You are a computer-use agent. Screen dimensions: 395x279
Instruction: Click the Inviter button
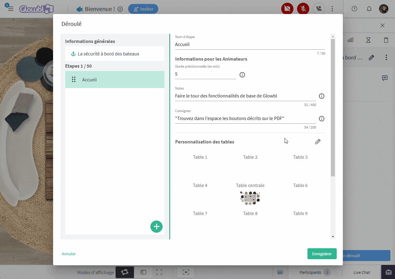[143, 9]
